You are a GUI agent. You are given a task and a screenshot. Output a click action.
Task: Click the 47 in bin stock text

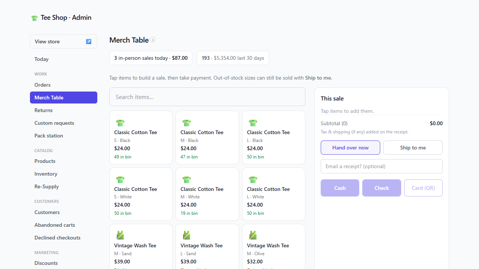pyautogui.click(x=189, y=157)
